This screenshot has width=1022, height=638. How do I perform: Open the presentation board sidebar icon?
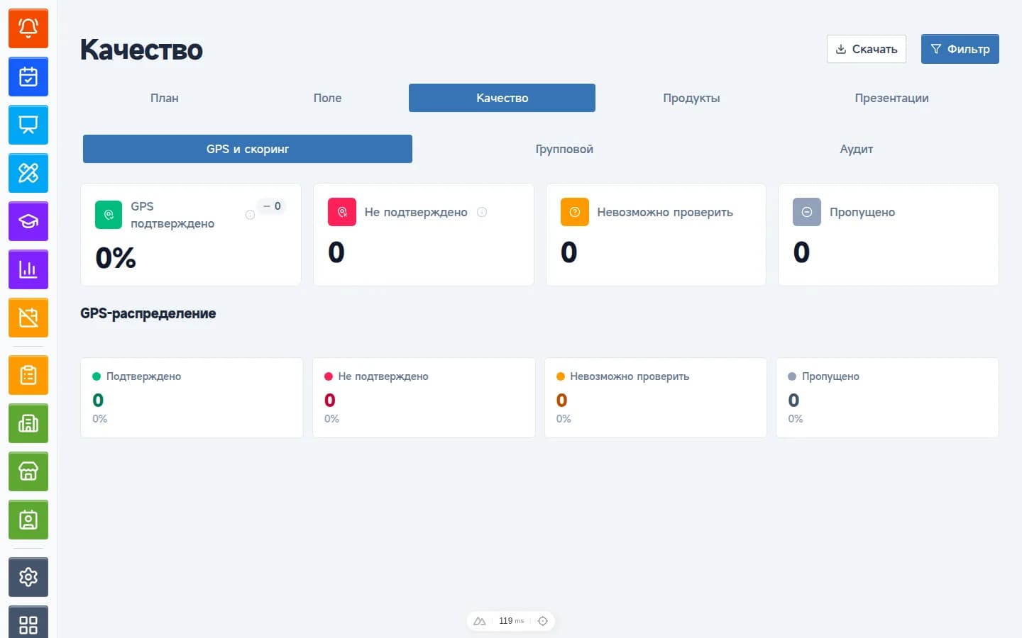[28, 125]
